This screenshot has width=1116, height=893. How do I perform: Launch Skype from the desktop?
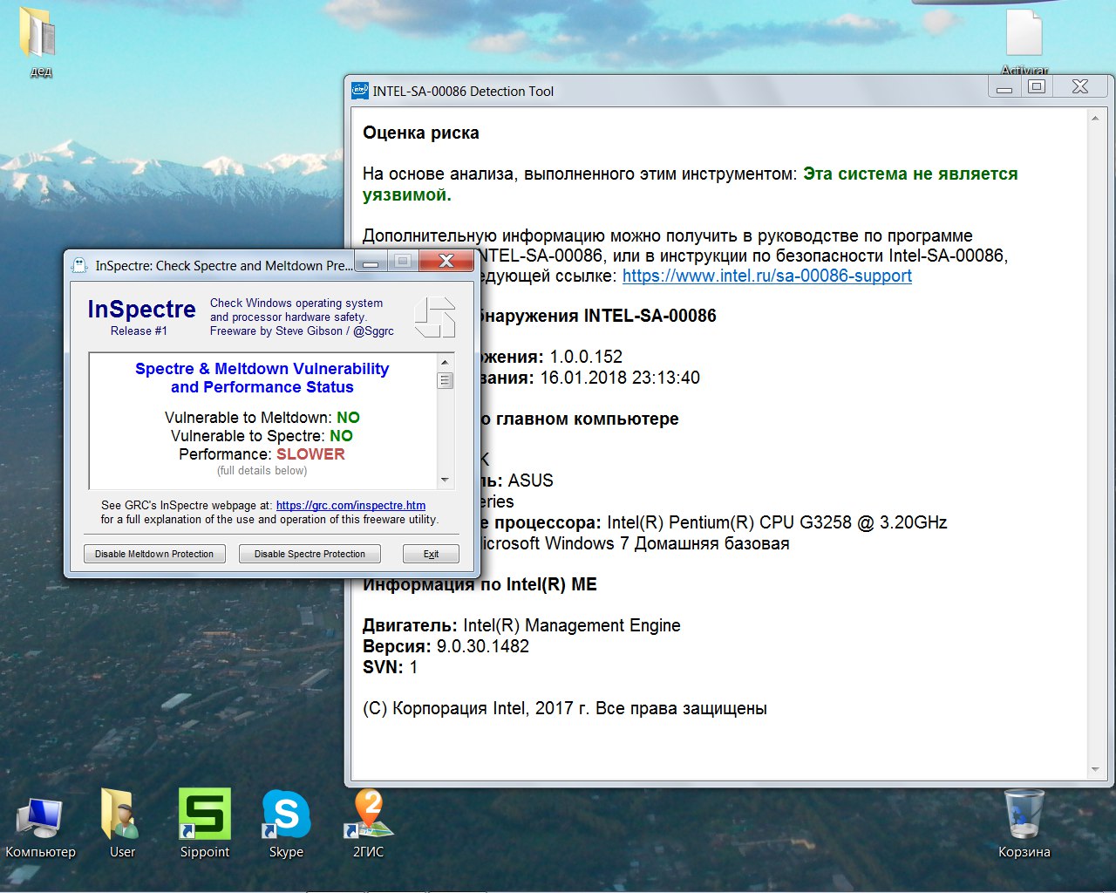(286, 816)
